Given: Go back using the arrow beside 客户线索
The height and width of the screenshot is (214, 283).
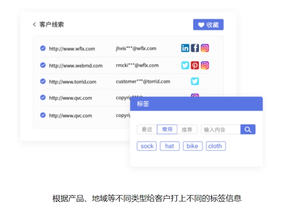Looking at the screenshot, I should [x=35, y=24].
